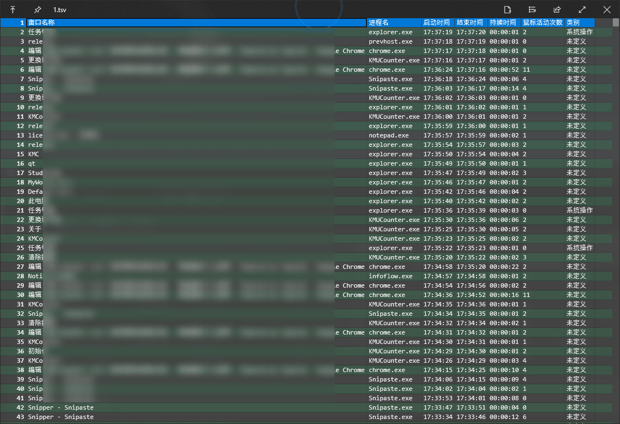Click 系统操作 category in row 25
Viewport: 620px width, 424px height.
[x=580, y=248]
